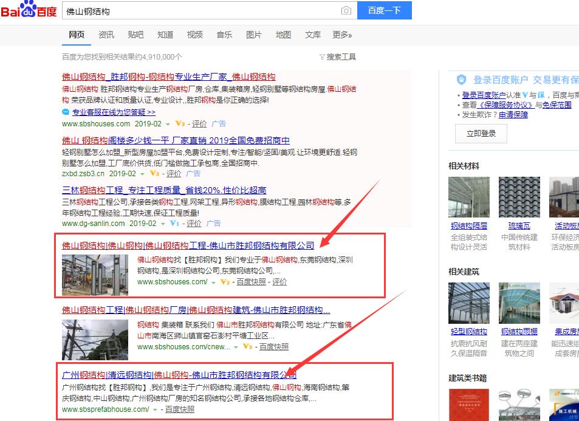Expand dropdown arrow after www.dg-sanlin.com 2019-02
579x421 pixels.
click(x=163, y=224)
